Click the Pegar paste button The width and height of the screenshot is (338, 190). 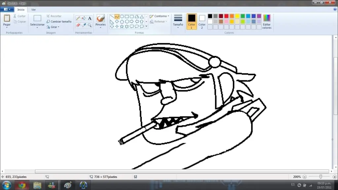point(7,20)
